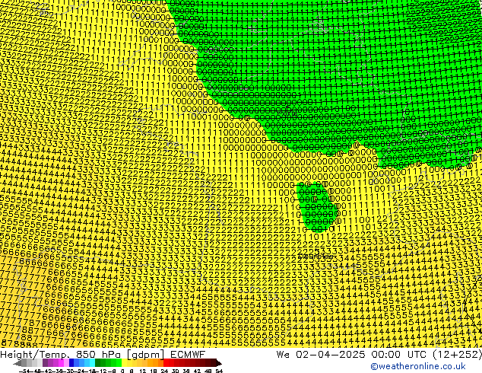This screenshot has width=482, height=373.
Task: Click the dark purple legend swatch near -42
Action: [45, 363]
